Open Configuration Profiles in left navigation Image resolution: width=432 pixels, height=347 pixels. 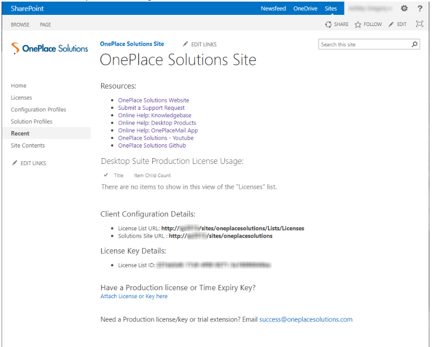(38, 110)
